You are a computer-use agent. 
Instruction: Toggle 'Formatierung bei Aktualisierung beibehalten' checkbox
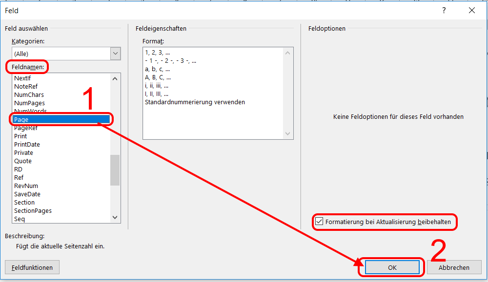pos(319,222)
